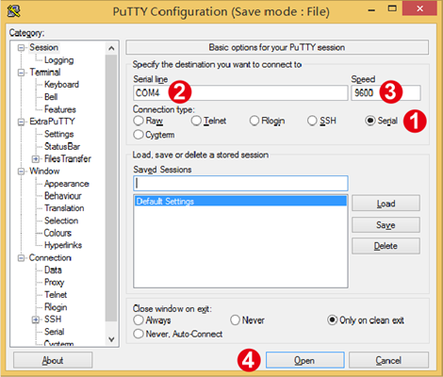Open the Hyperlinks category
The image size is (443, 377).
click(x=63, y=245)
